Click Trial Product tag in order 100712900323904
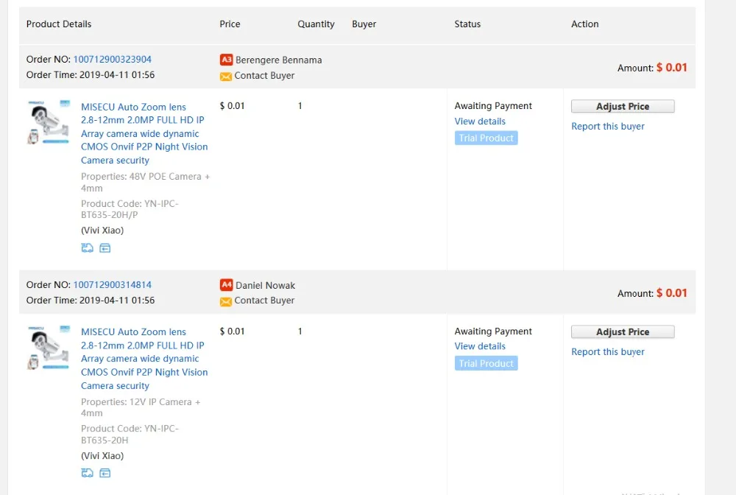The width and height of the screenshot is (736, 495). pos(486,138)
